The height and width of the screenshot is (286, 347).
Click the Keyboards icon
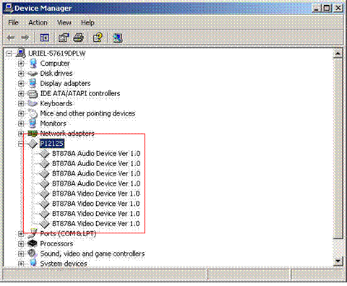[33, 103]
